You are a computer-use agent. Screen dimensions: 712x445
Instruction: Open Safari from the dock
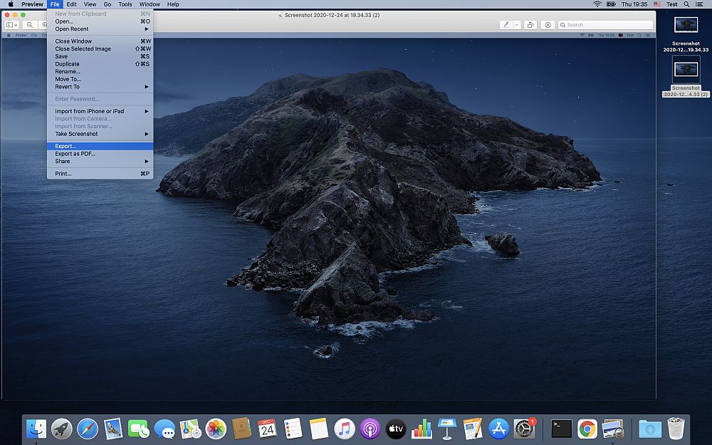[87, 429]
